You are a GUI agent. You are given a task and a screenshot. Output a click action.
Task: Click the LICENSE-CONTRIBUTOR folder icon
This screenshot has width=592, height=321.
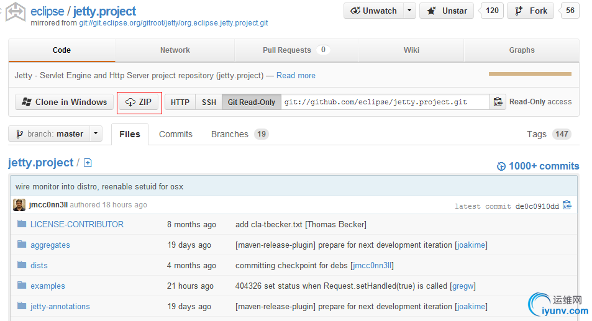pos(22,224)
